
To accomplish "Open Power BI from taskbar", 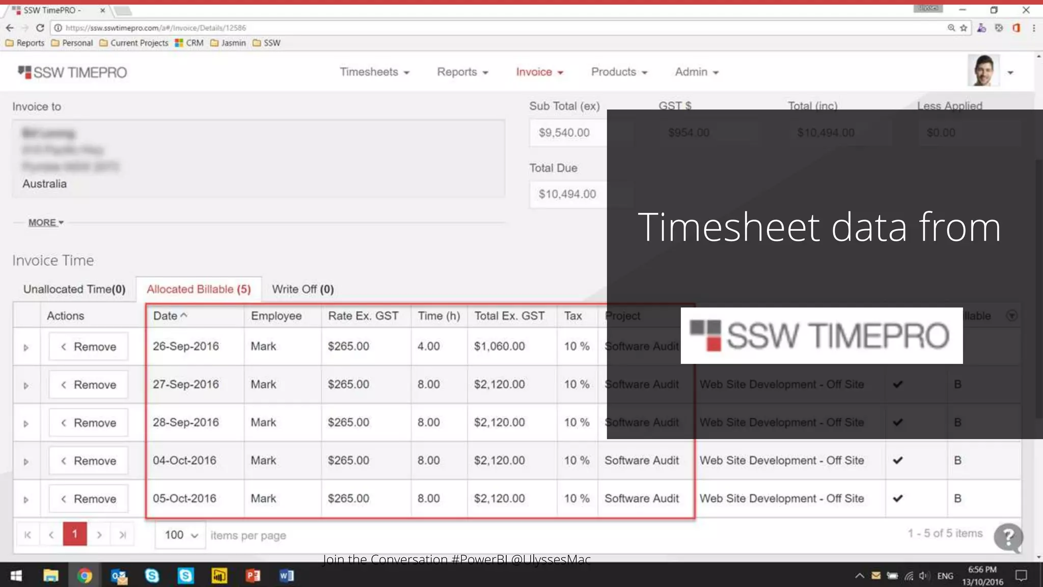I will [219, 576].
